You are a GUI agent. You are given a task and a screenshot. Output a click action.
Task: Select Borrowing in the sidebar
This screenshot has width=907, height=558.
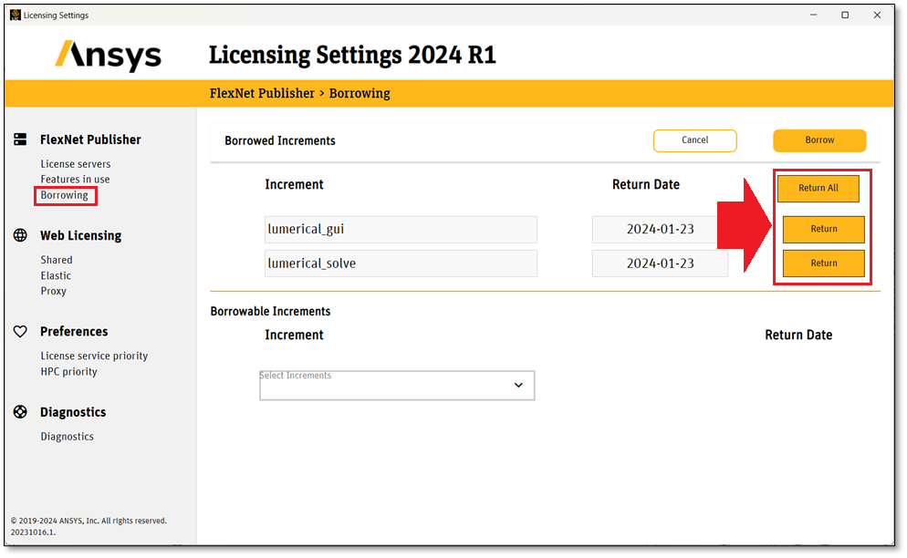pyautogui.click(x=64, y=195)
